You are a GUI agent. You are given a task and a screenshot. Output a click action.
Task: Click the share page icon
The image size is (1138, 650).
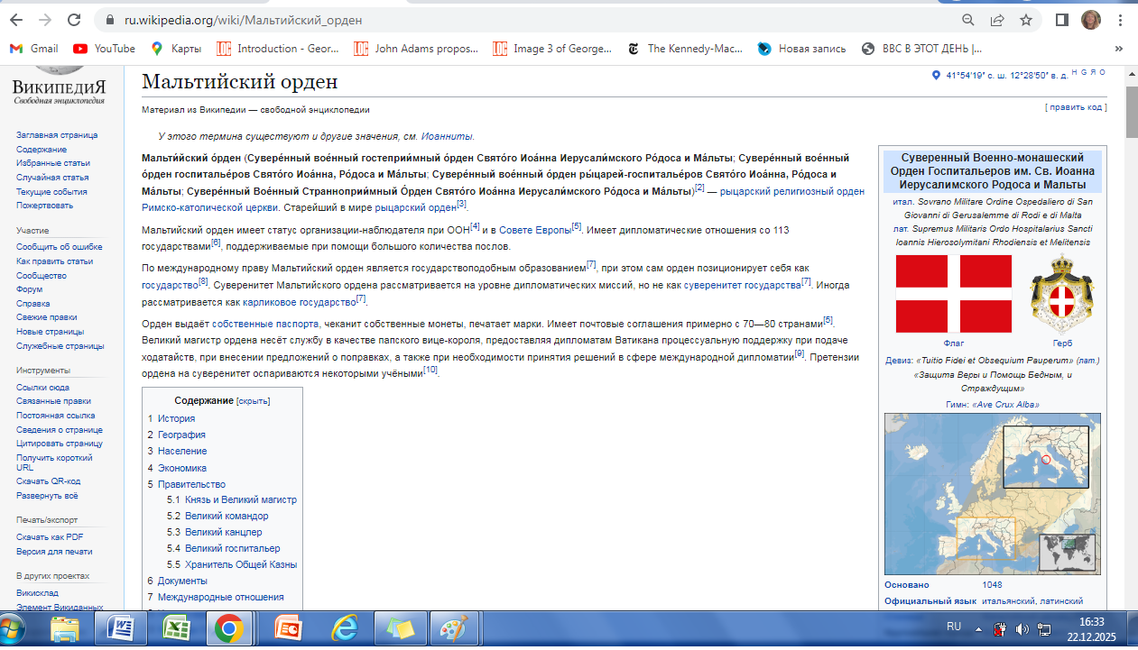click(x=997, y=20)
